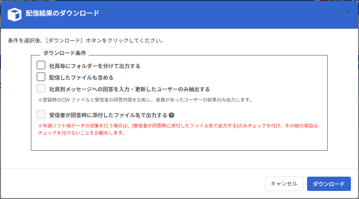Click the help question mark icon
Screen dimensions: 359x199
(x=171, y=115)
